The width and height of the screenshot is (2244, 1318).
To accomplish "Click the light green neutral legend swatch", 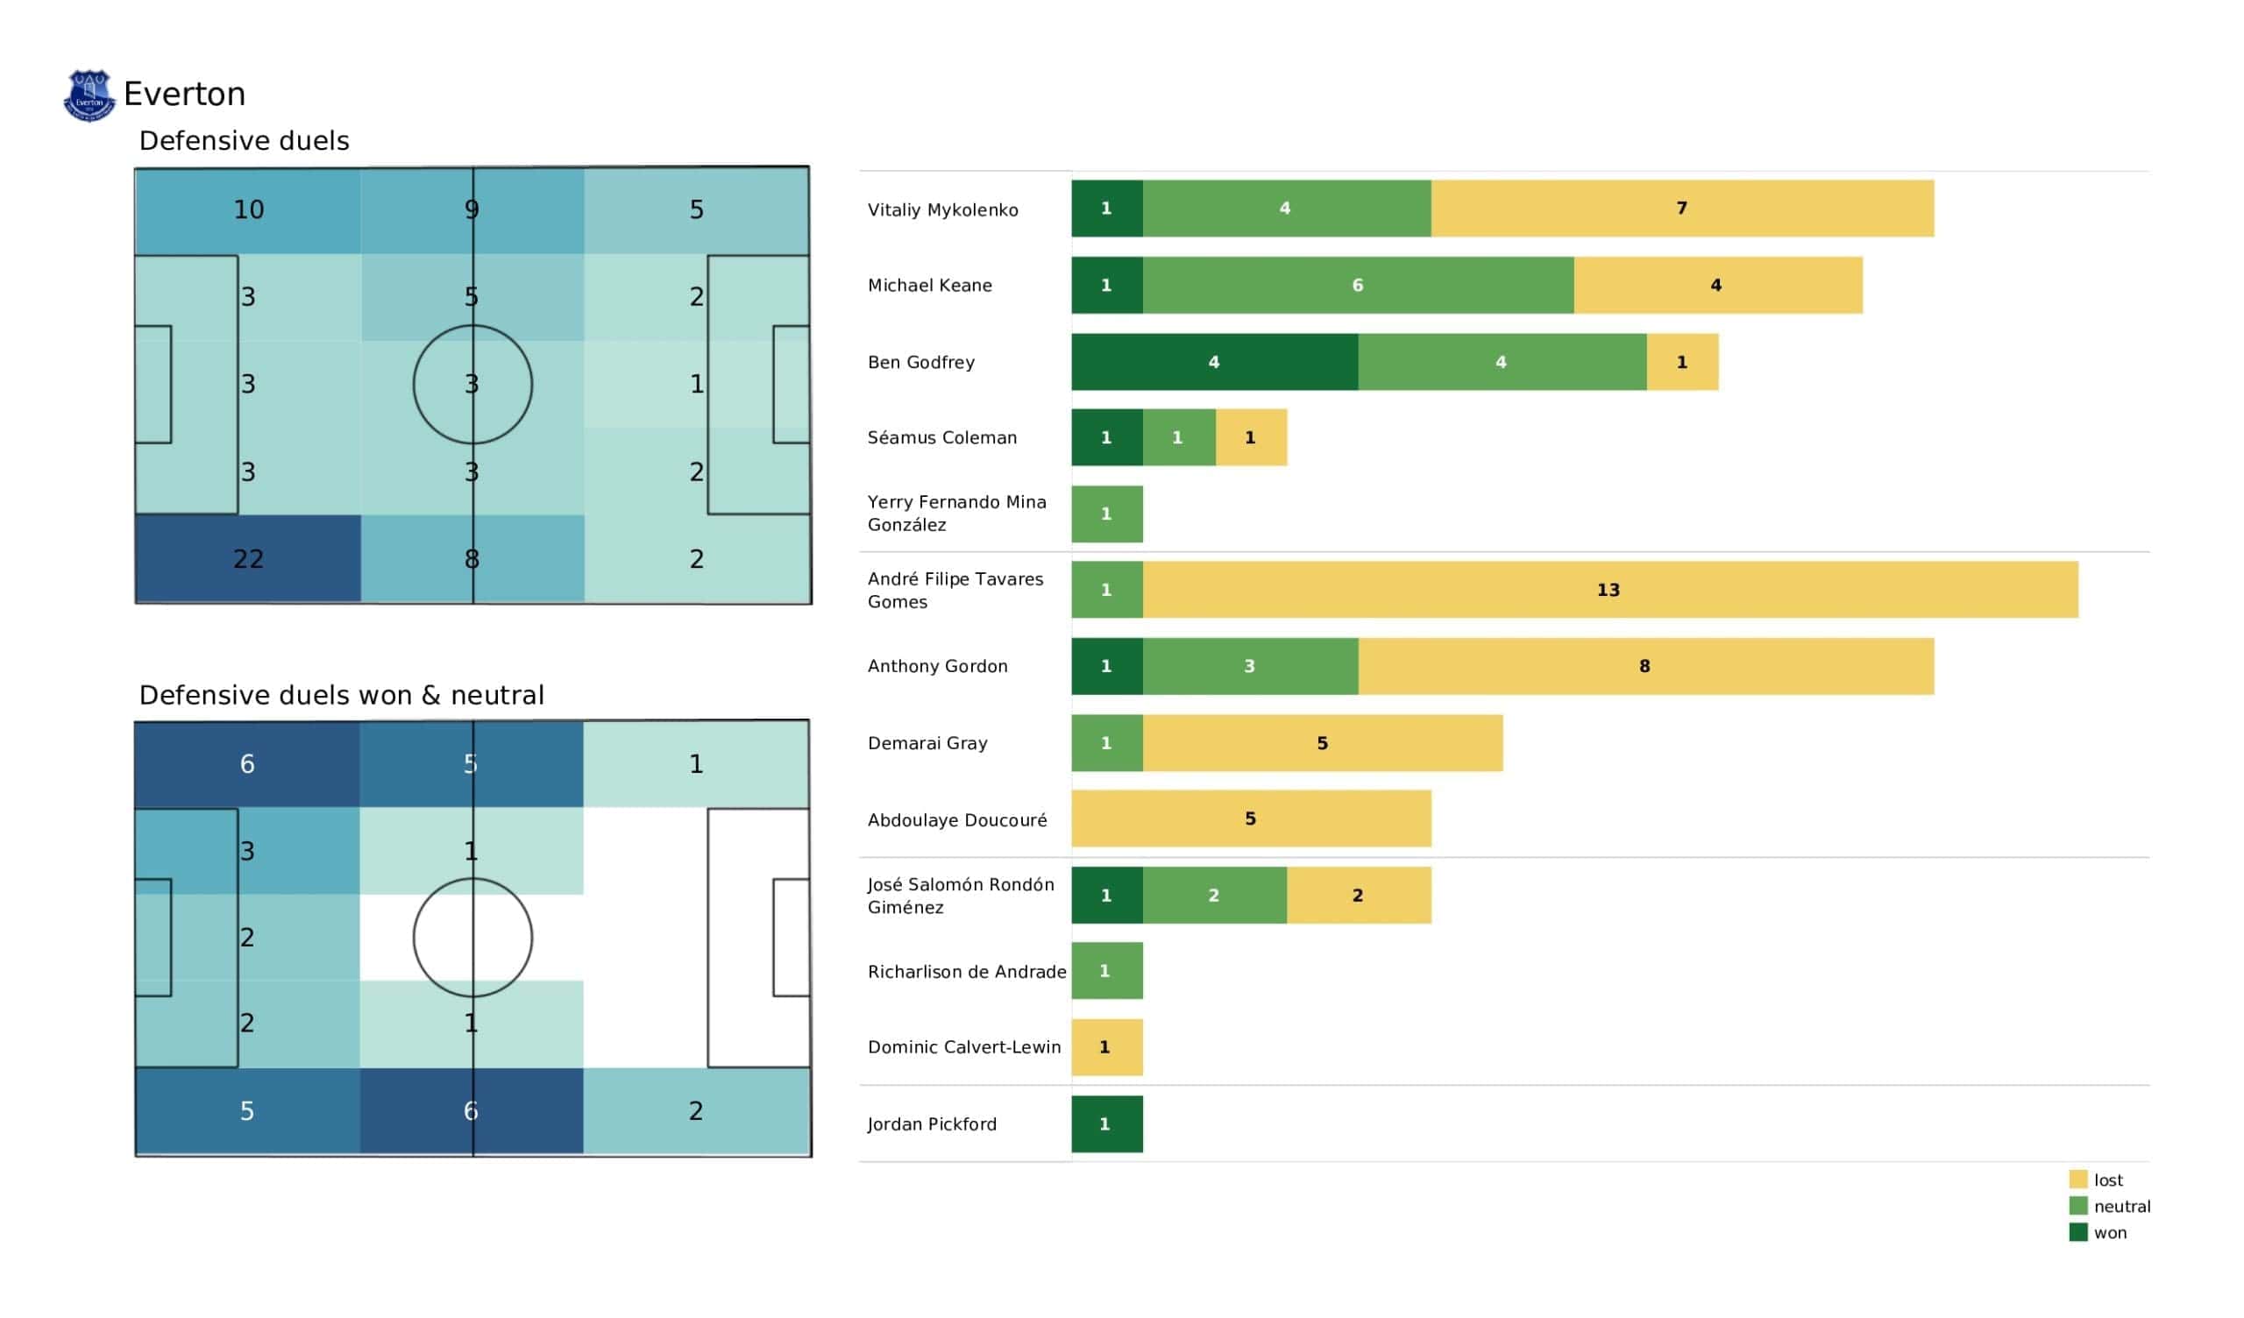I will click(2078, 1207).
